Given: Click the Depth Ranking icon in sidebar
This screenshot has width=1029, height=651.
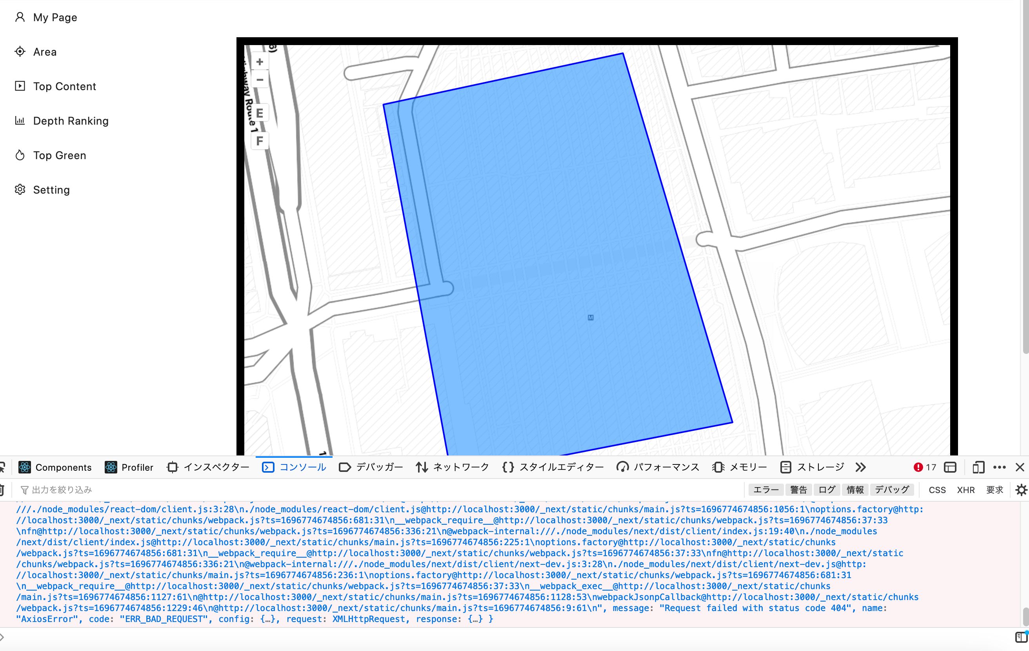Looking at the screenshot, I should [x=20, y=120].
